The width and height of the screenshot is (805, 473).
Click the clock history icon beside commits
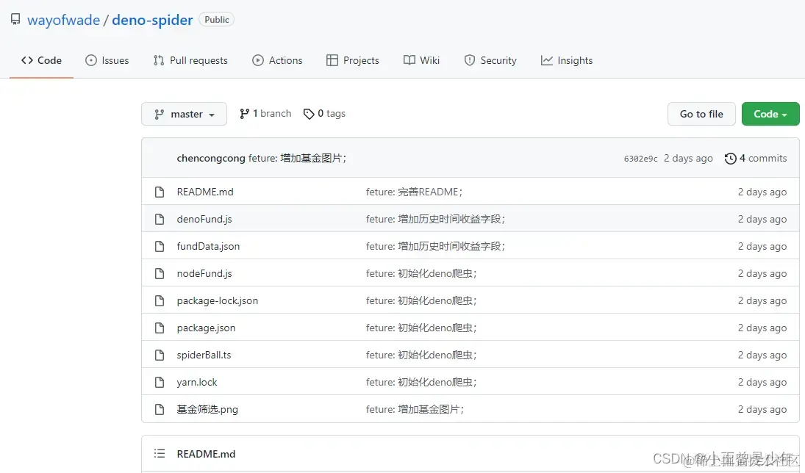pos(731,159)
